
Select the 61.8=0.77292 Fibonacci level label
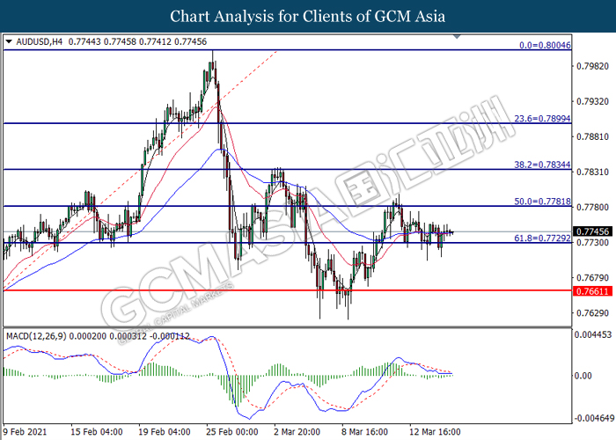(543, 238)
